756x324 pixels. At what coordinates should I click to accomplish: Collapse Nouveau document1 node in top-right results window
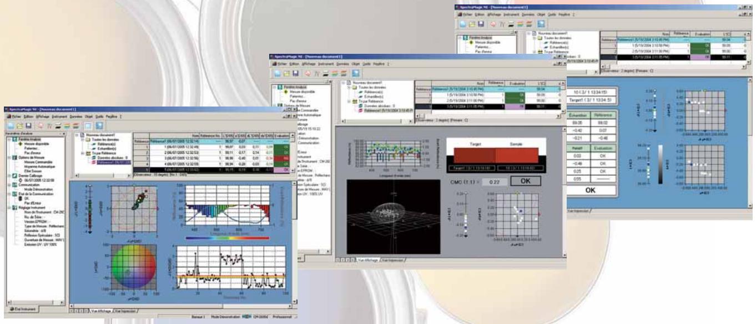coord(529,34)
